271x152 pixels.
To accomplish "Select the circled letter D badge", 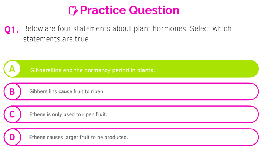I will (x=12, y=137).
